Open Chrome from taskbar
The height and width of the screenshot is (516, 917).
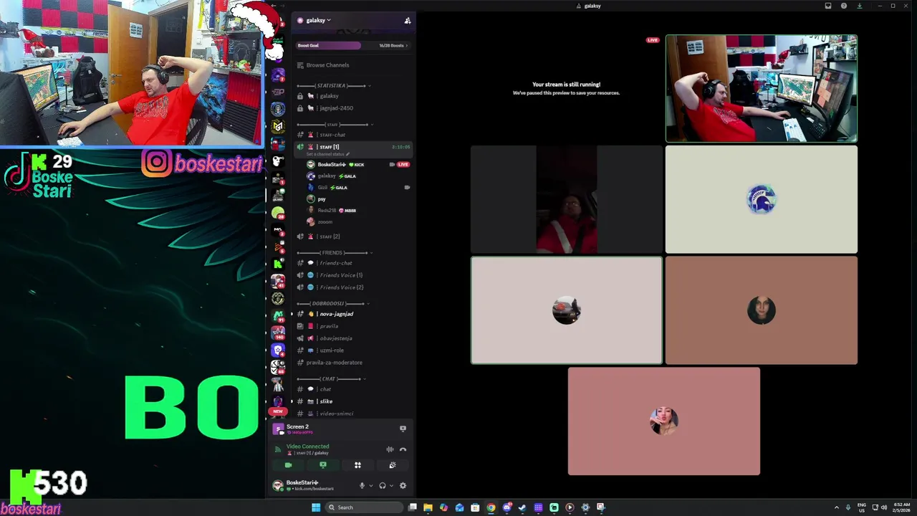click(491, 507)
